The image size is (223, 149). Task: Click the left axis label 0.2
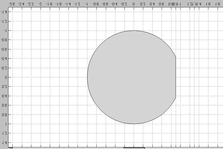pos(4,87)
